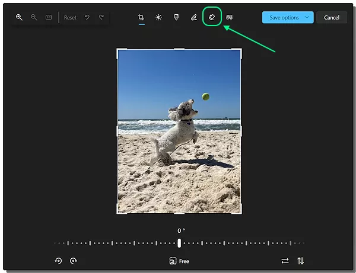Open the Erase tool
This screenshot has width=356, height=273.
212,17
